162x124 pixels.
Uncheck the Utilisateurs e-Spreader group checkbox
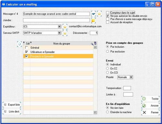coord(27,52)
